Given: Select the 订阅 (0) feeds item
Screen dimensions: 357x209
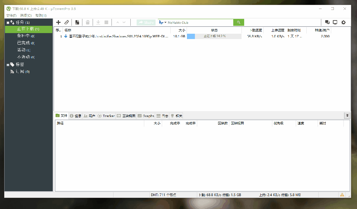Looking at the screenshot, I should pos(22,71).
